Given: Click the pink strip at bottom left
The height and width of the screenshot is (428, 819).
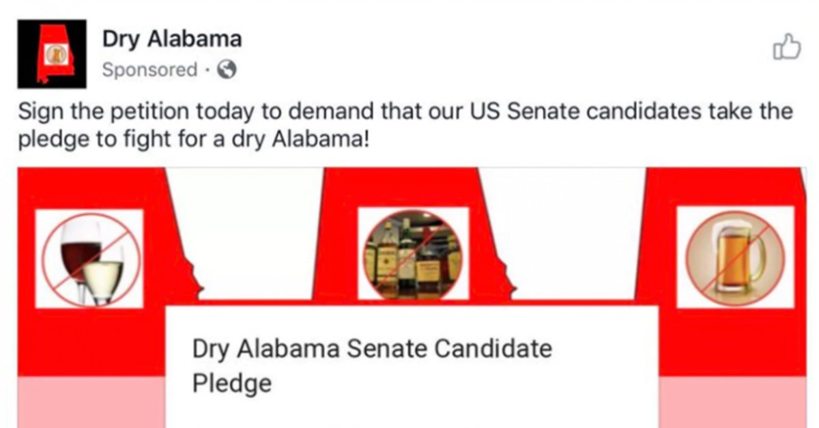Looking at the screenshot, I should pyautogui.click(x=91, y=402).
